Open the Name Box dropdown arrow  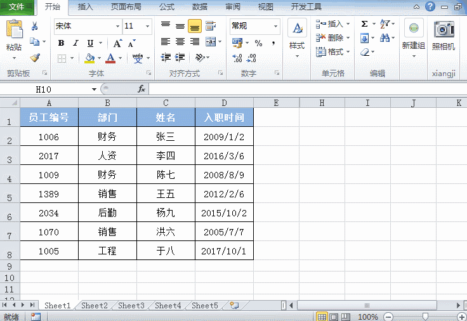click(94, 89)
